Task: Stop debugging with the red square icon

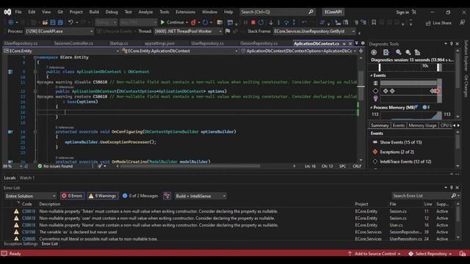Action: 253,23
